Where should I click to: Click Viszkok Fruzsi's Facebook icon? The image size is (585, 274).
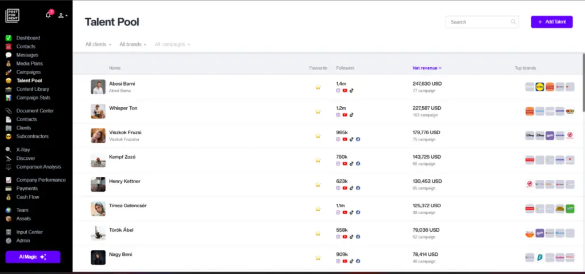tap(358, 139)
